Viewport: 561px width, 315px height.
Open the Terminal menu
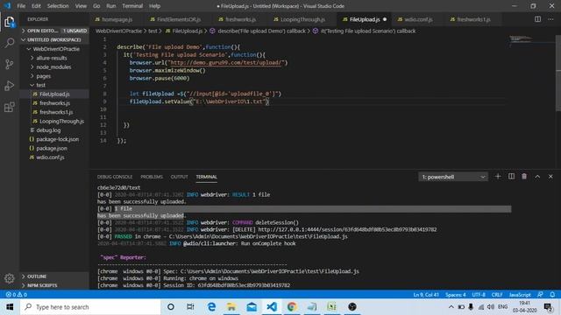click(132, 6)
